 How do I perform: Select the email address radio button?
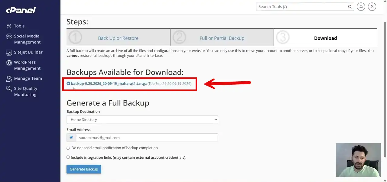71,138
